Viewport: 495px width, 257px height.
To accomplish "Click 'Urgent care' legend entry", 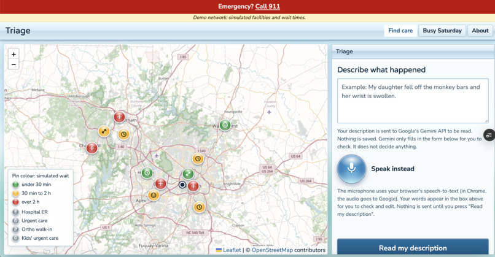I will 34,221.
